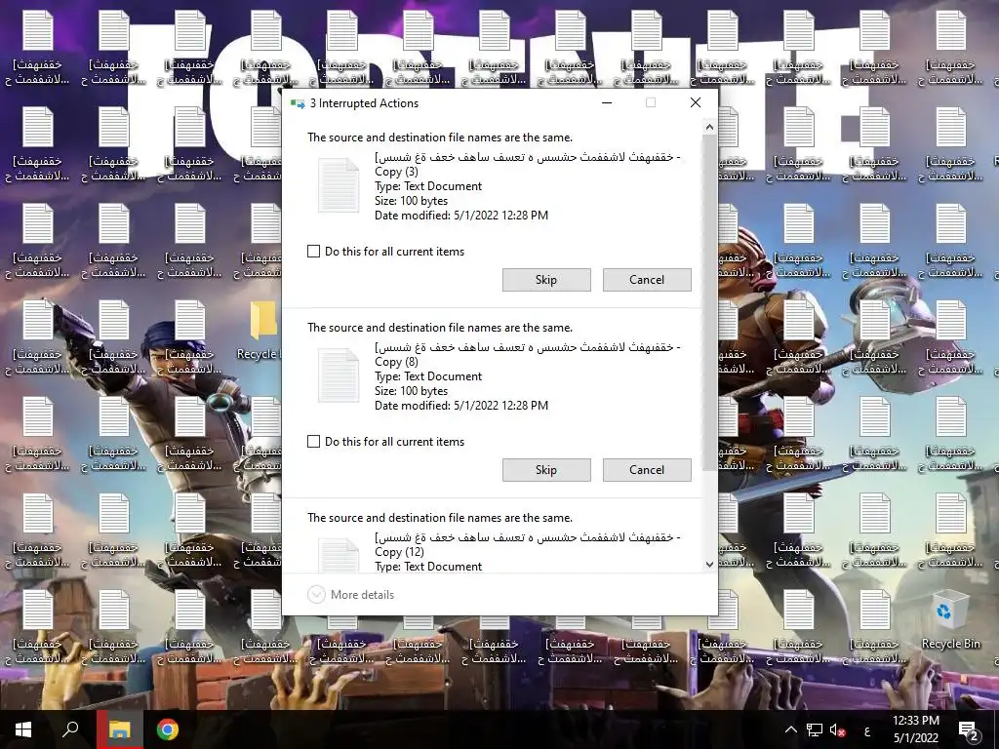The width and height of the screenshot is (999, 749).
Task: Minimize the Interrupted Actions dialog
Action: click(607, 102)
